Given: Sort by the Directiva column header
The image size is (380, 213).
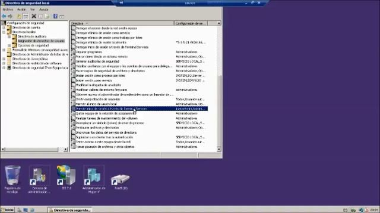Looking at the screenshot, I should click(122, 23).
